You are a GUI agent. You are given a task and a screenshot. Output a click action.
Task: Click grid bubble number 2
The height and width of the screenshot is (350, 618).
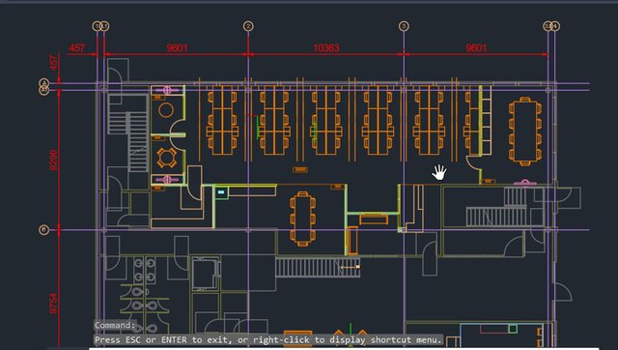pyautogui.click(x=248, y=26)
